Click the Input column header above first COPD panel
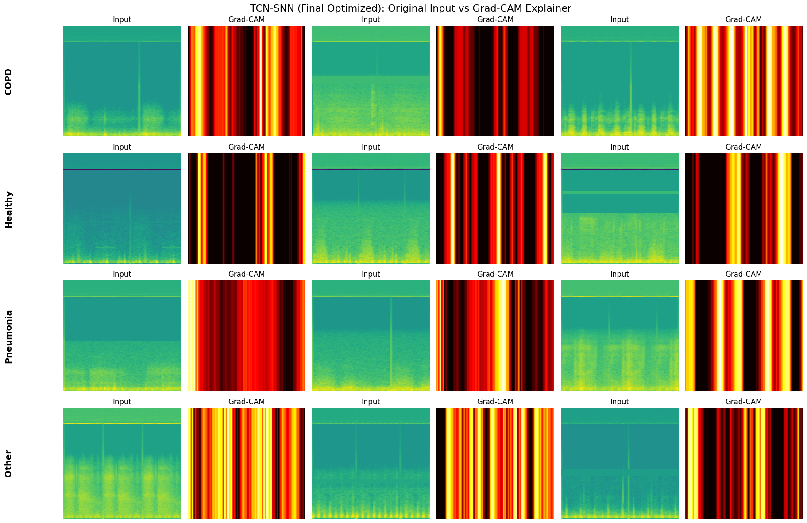This screenshot has height=523, width=807. click(121, 19)
